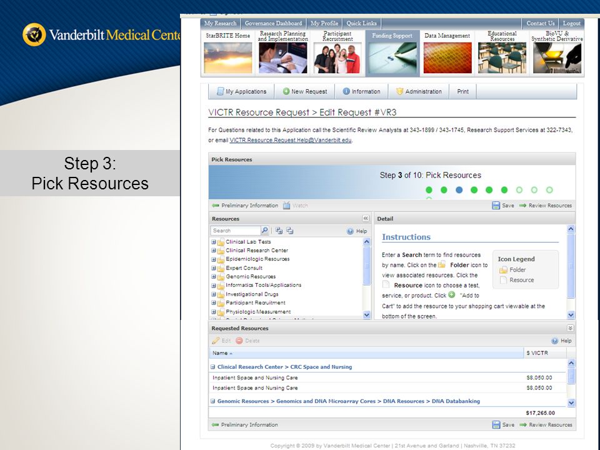Go back to Preliminary Information at bottom
Image resolution: width=600 pixels, height=450 pixels.
tap(245, 425)
